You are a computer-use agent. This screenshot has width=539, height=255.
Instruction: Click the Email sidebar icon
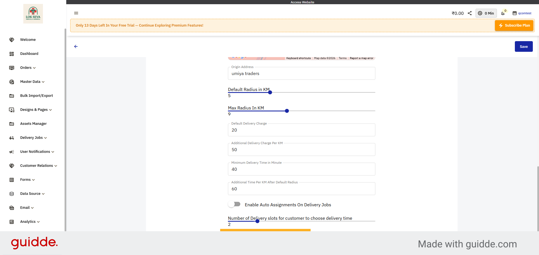(12, 208)
